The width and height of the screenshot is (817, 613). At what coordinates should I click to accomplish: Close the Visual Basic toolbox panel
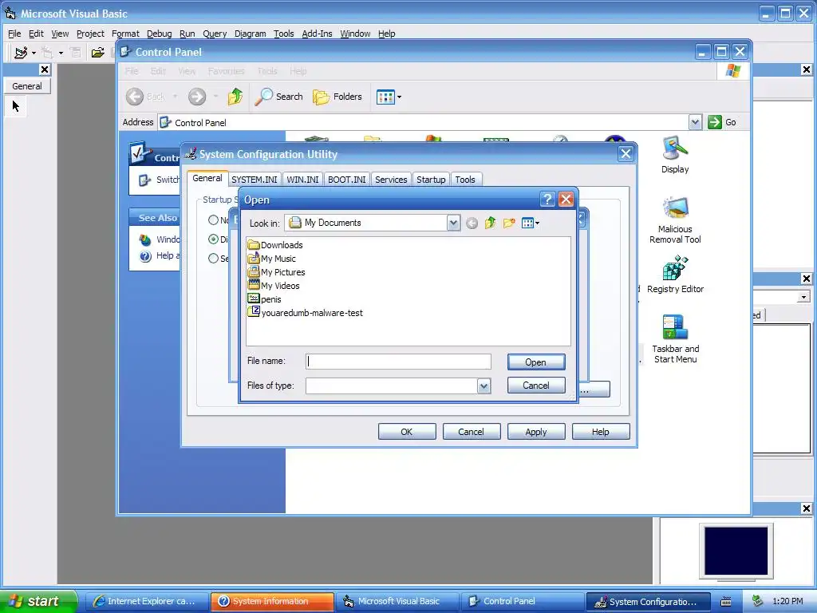[45, 69]
